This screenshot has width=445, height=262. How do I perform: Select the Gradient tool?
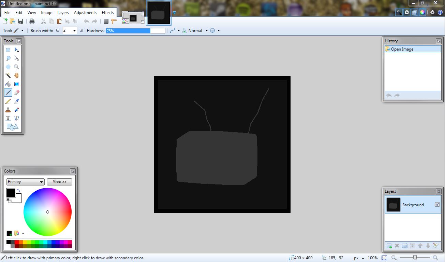click(x=17, y=84)
